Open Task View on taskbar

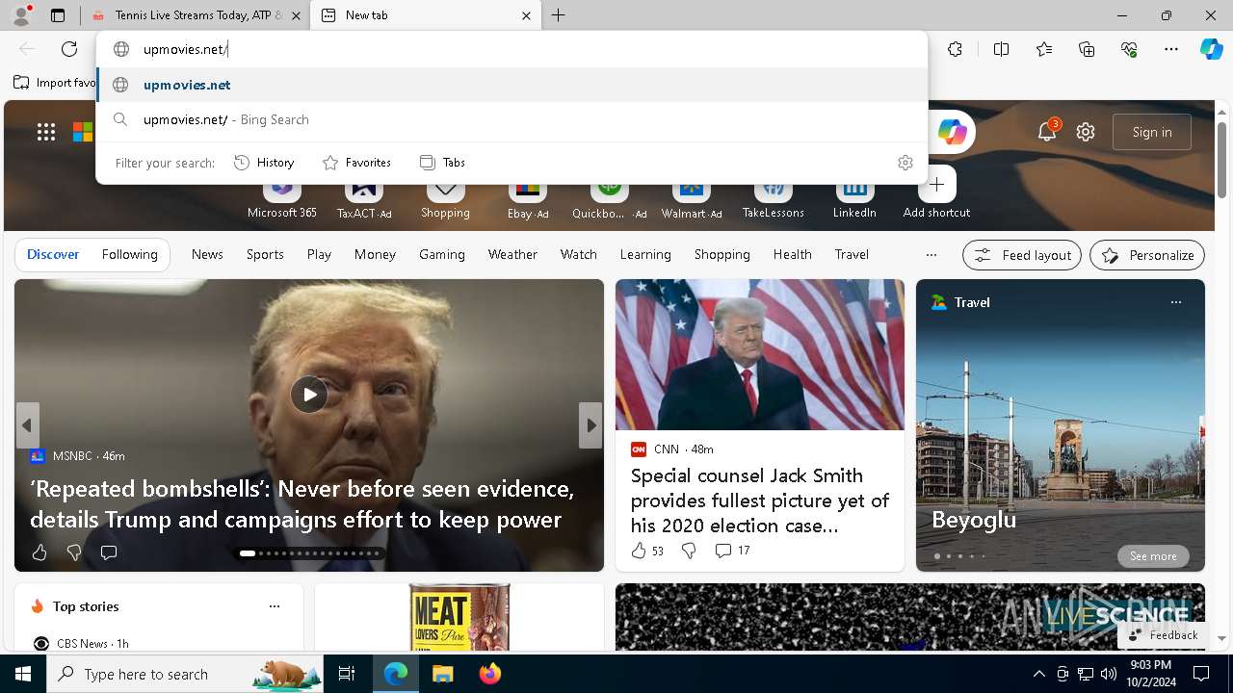[348, 674]
